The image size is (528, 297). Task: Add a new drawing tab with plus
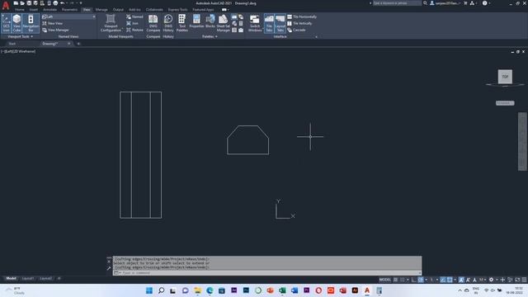pos(78,44)
